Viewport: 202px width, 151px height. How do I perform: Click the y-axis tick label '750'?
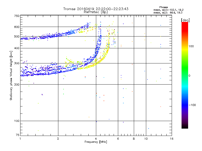tap(17, 16)
